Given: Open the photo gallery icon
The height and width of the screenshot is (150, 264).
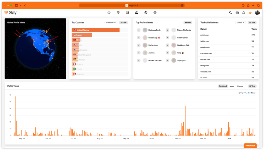Looking at the screenshot, I should pyautogui.click(x=137, y=13).
